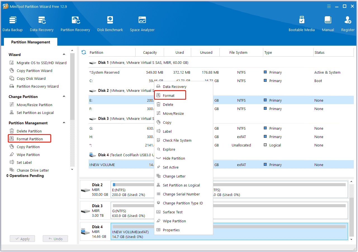Viewport: 358px width, 252px height.
Task: Sort by the Status column header
Action: point(334,52)
